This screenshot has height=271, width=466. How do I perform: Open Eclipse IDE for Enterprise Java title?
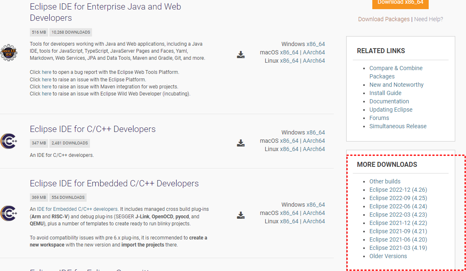(x=105, y=12)
